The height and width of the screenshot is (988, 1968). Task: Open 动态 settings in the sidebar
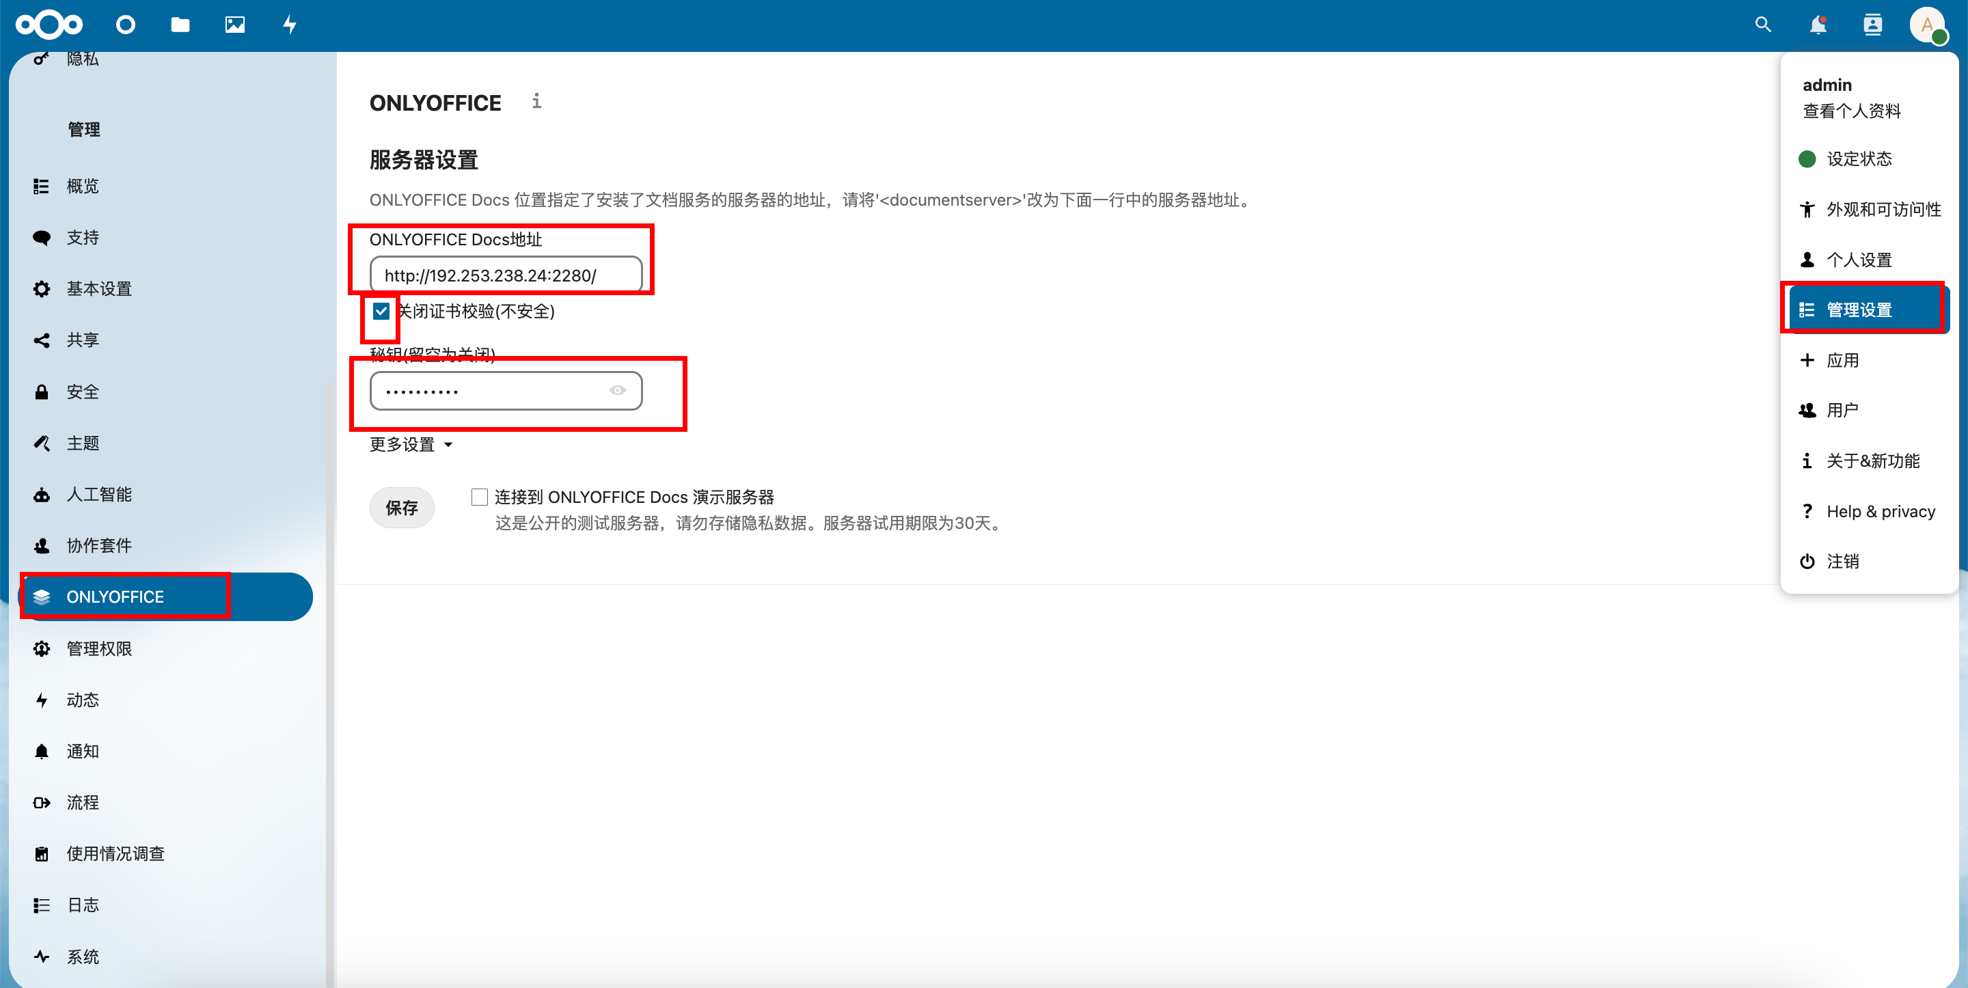165,700
